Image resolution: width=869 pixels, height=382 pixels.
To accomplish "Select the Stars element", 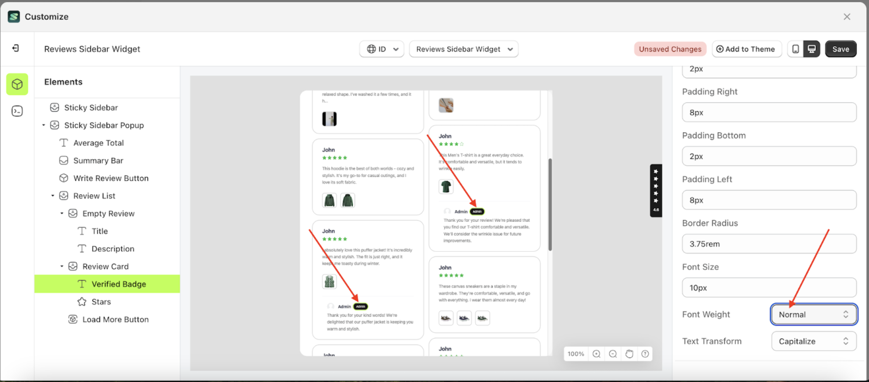I will (101, 302).
